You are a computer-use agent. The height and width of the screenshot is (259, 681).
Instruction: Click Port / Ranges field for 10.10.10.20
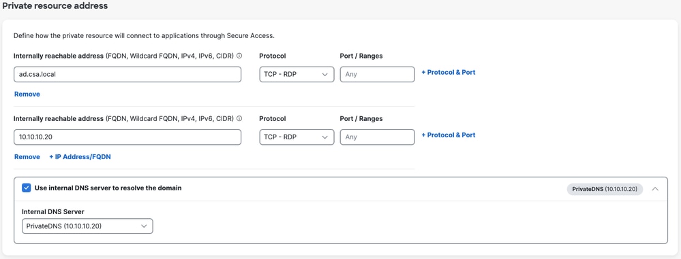coord(378,137)
